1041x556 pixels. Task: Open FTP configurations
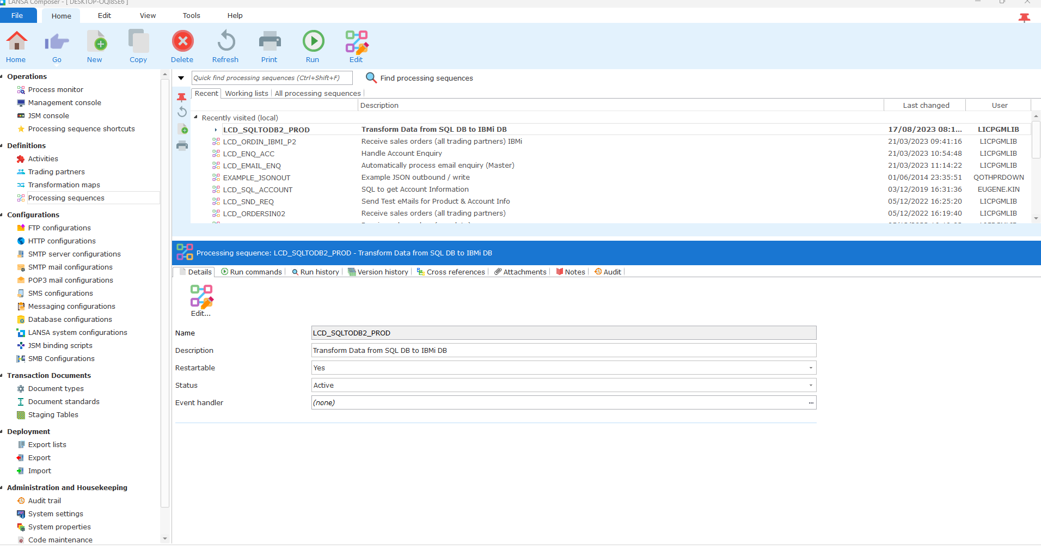pos(59,228)
